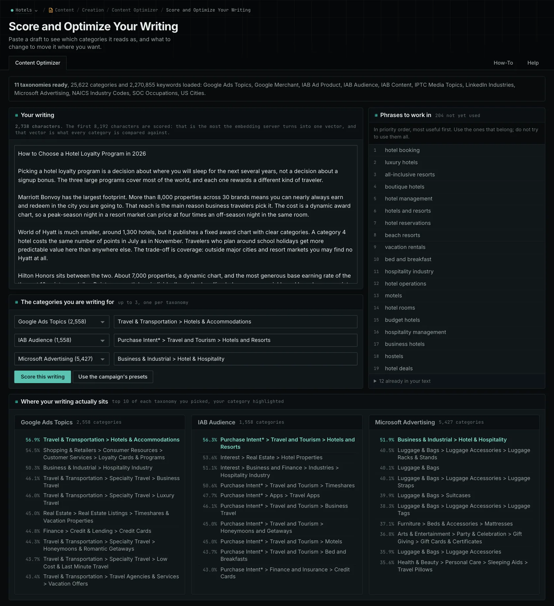The image size is (554, 606).
Task: Click the '204 not yet used' count label
Action: tap(457, 116)
